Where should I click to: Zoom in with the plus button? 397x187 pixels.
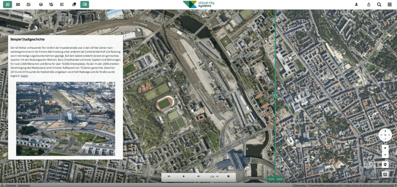click(385, 148)
